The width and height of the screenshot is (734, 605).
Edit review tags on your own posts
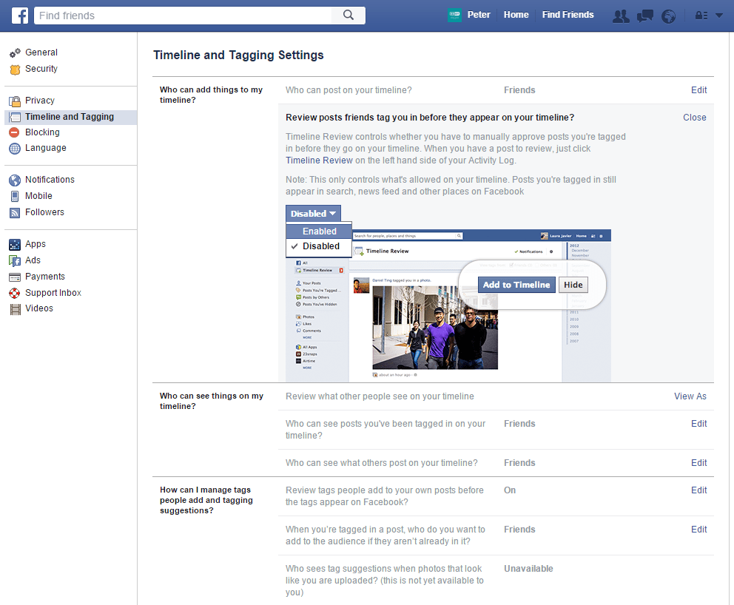pyautogui.click(x=699, y=490)
